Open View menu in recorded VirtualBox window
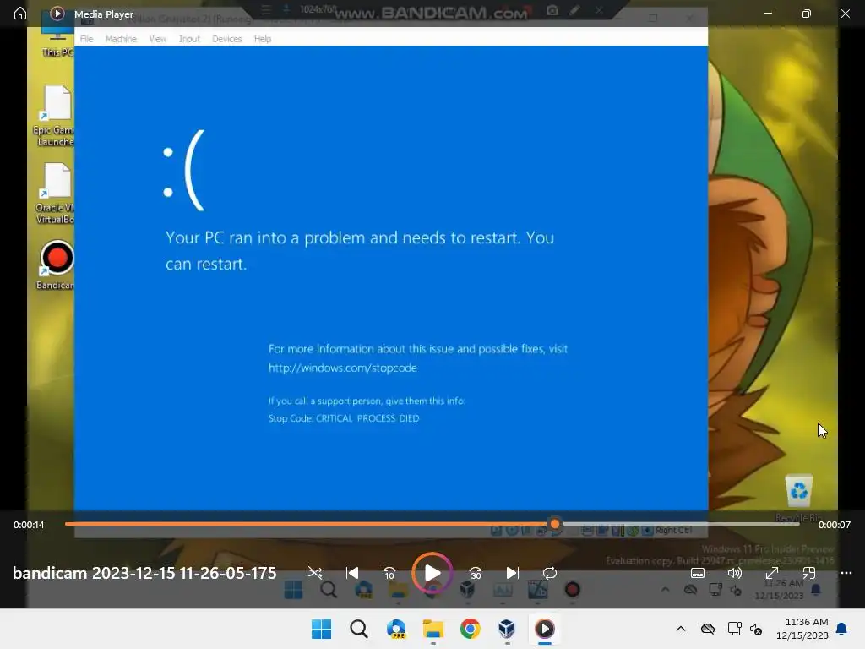The image size is (865, 649). 158,39
